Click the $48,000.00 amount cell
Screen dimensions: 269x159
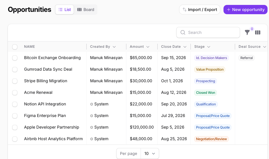point(141,139)
